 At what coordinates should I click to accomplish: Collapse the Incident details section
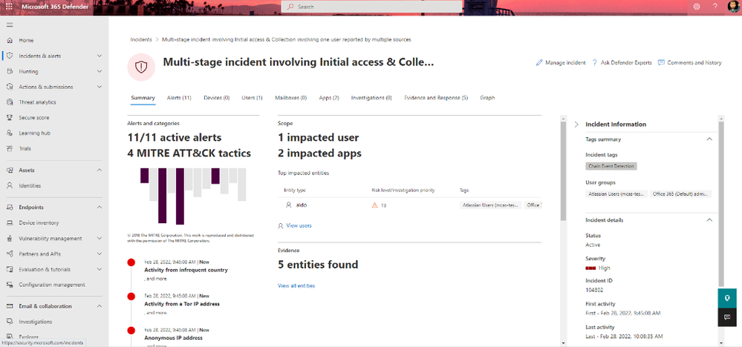pyautogui.click(x=709, y=220)
